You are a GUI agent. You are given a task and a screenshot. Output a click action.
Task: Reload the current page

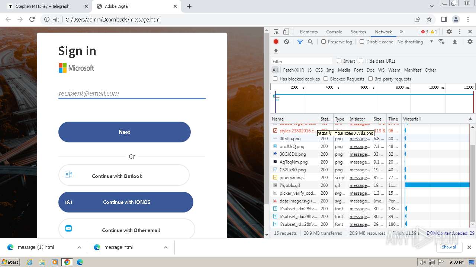pyautogui.click(x=32, y=19)
